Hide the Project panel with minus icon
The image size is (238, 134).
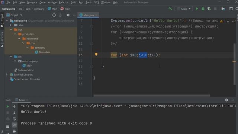[74, 15]
